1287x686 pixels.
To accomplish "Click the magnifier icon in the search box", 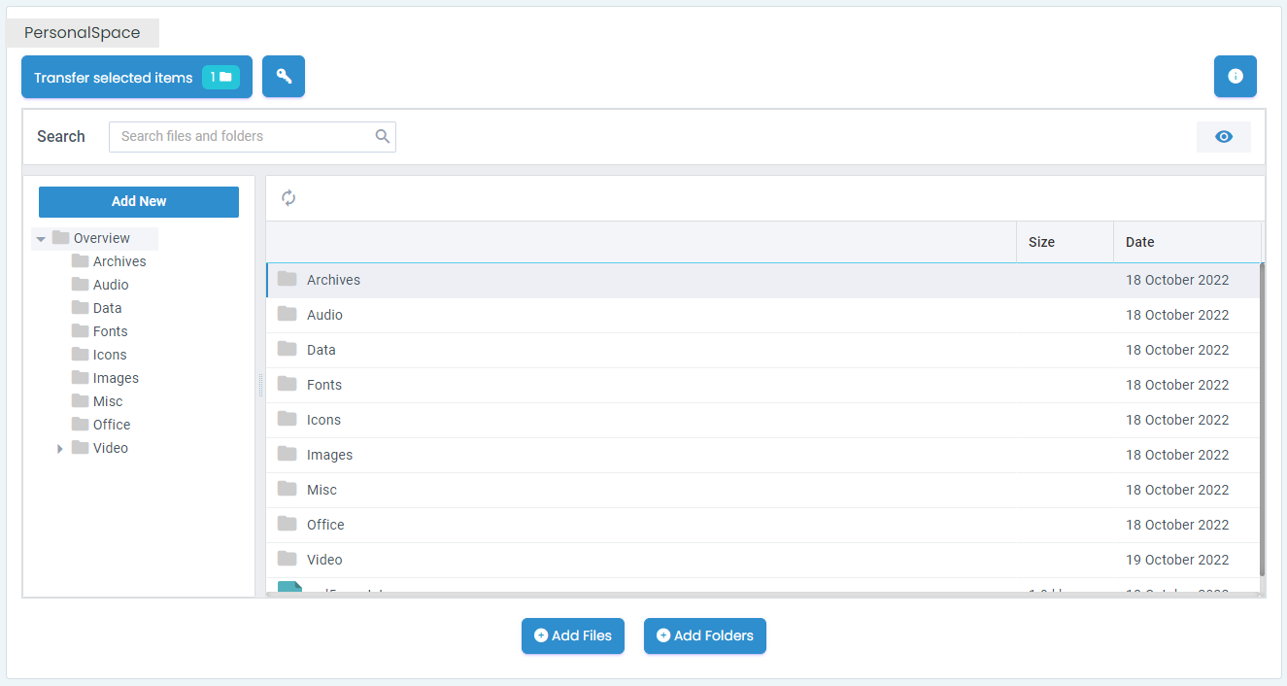I will click(381, 137).
